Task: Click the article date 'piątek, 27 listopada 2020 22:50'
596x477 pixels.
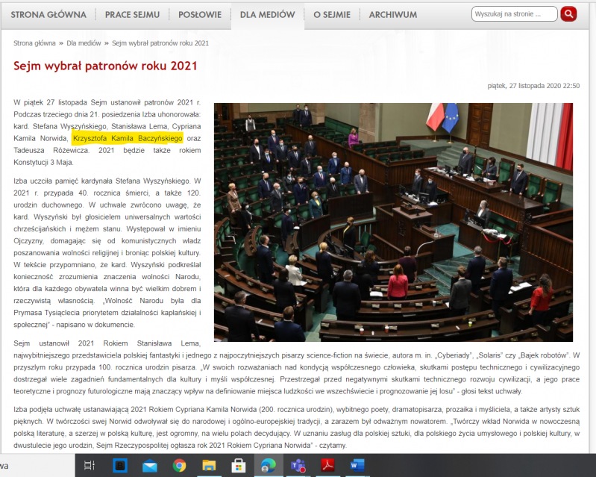Action: pos(533,86)
